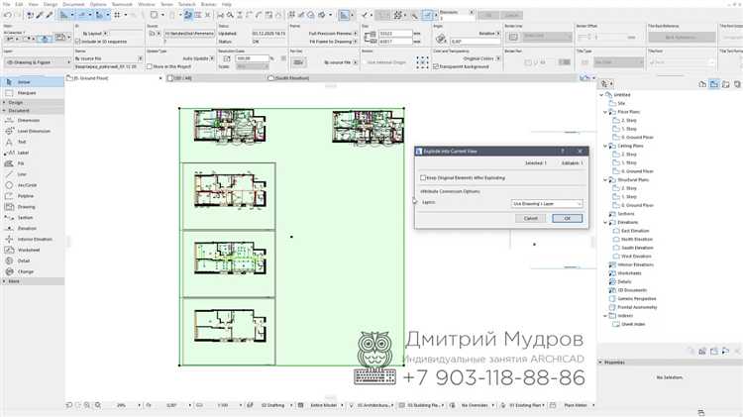
Task: Click the rotation angle input field
Action: [x=475, y=42]
